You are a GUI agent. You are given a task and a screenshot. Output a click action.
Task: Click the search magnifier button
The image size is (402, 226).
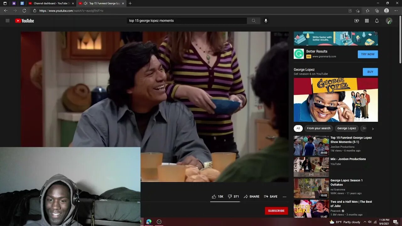253,21
